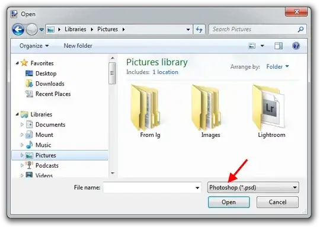Select the Music library
This screenshot has width=320, height=227.
pos(43,145)
